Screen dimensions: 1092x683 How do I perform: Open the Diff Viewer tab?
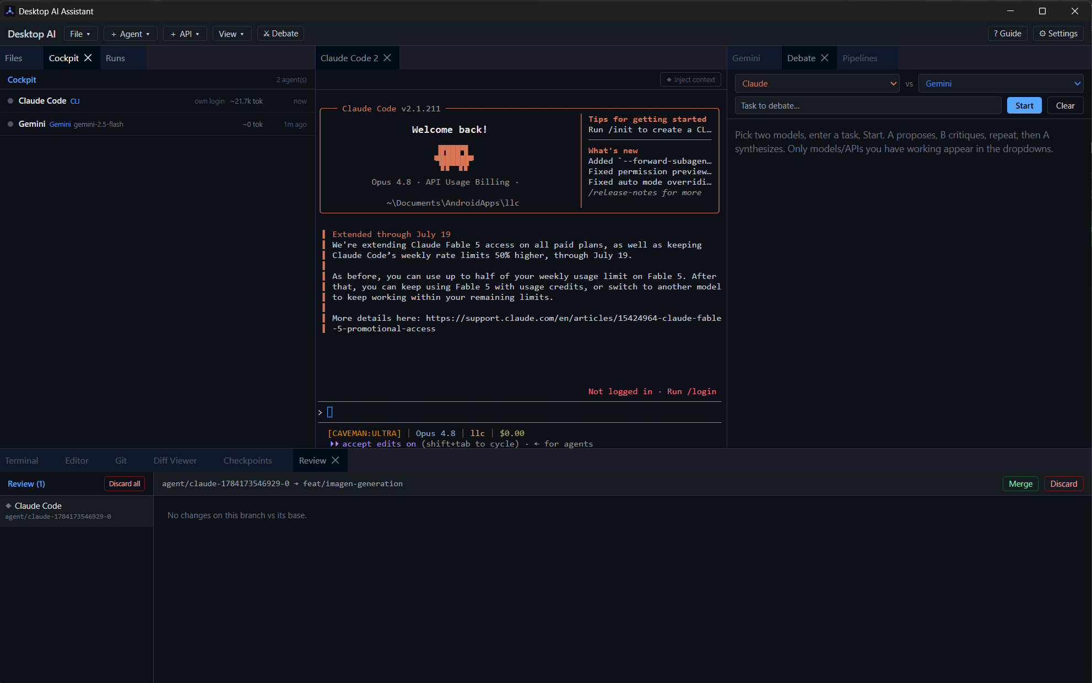click(x=175, y=460)
